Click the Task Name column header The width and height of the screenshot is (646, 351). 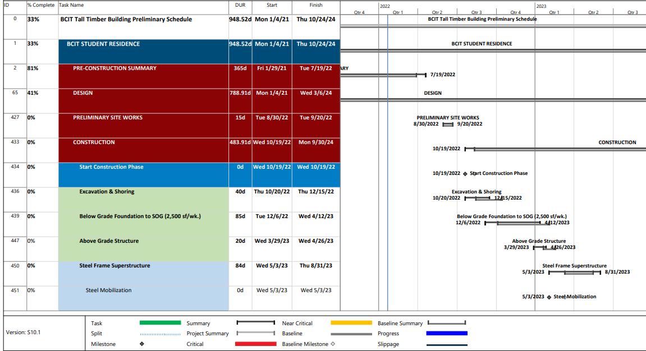(71, 5)
